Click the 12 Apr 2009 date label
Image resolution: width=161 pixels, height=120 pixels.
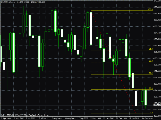6,118
